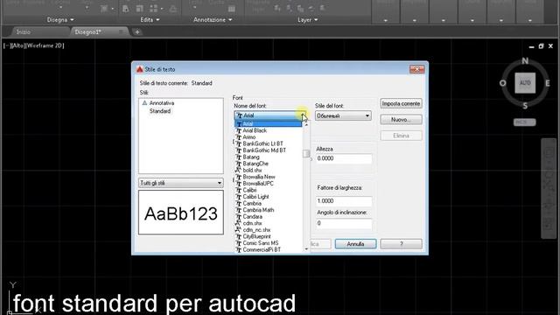Click N on the ViewCube compass
This screenshot has width=560, height=315.
click(525, 61)
